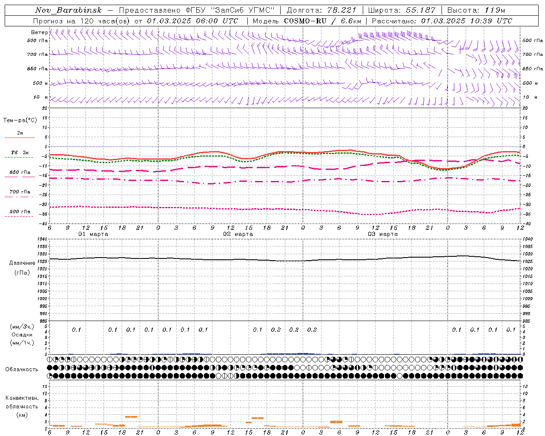
Task: Click the (км) unit under convective cloudiness
Action: [x=22, y=414]
